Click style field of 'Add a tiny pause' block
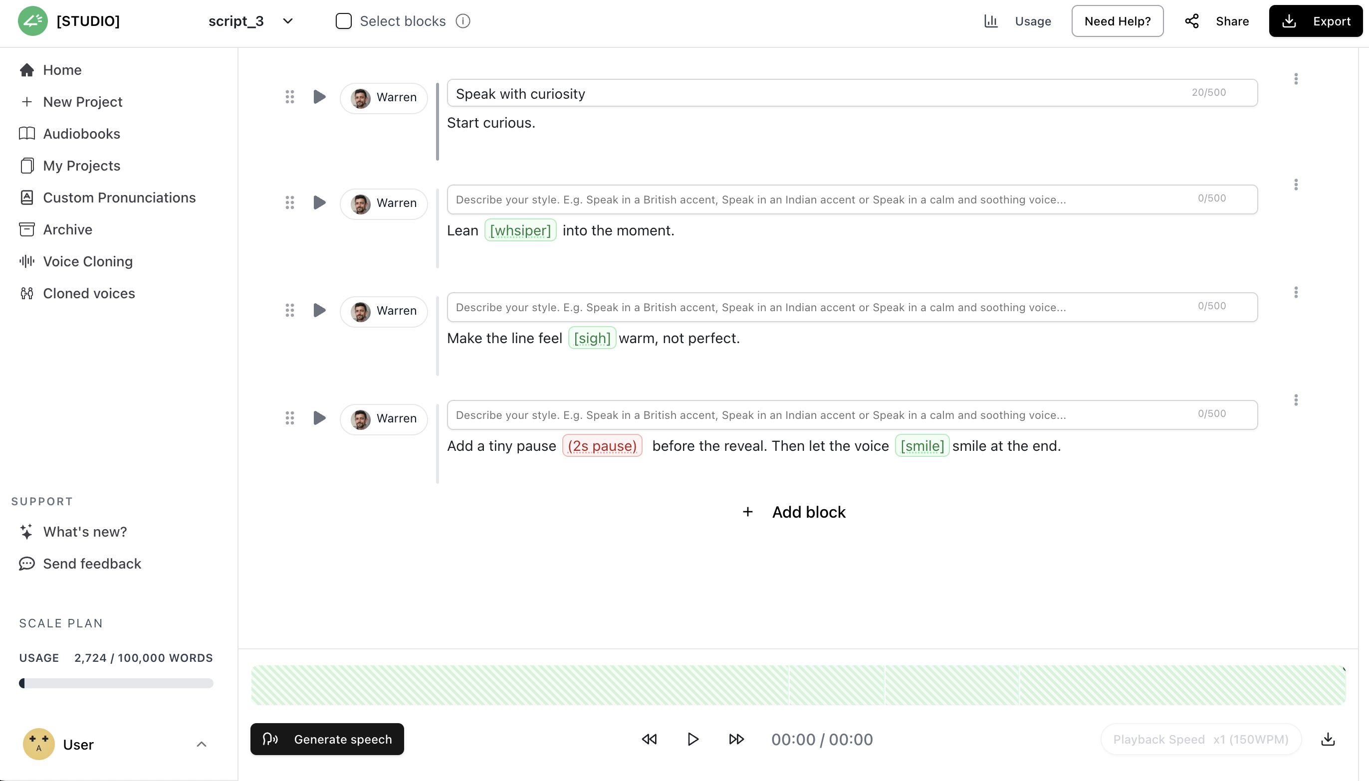The image size is (1369, 781). [852, 415]
